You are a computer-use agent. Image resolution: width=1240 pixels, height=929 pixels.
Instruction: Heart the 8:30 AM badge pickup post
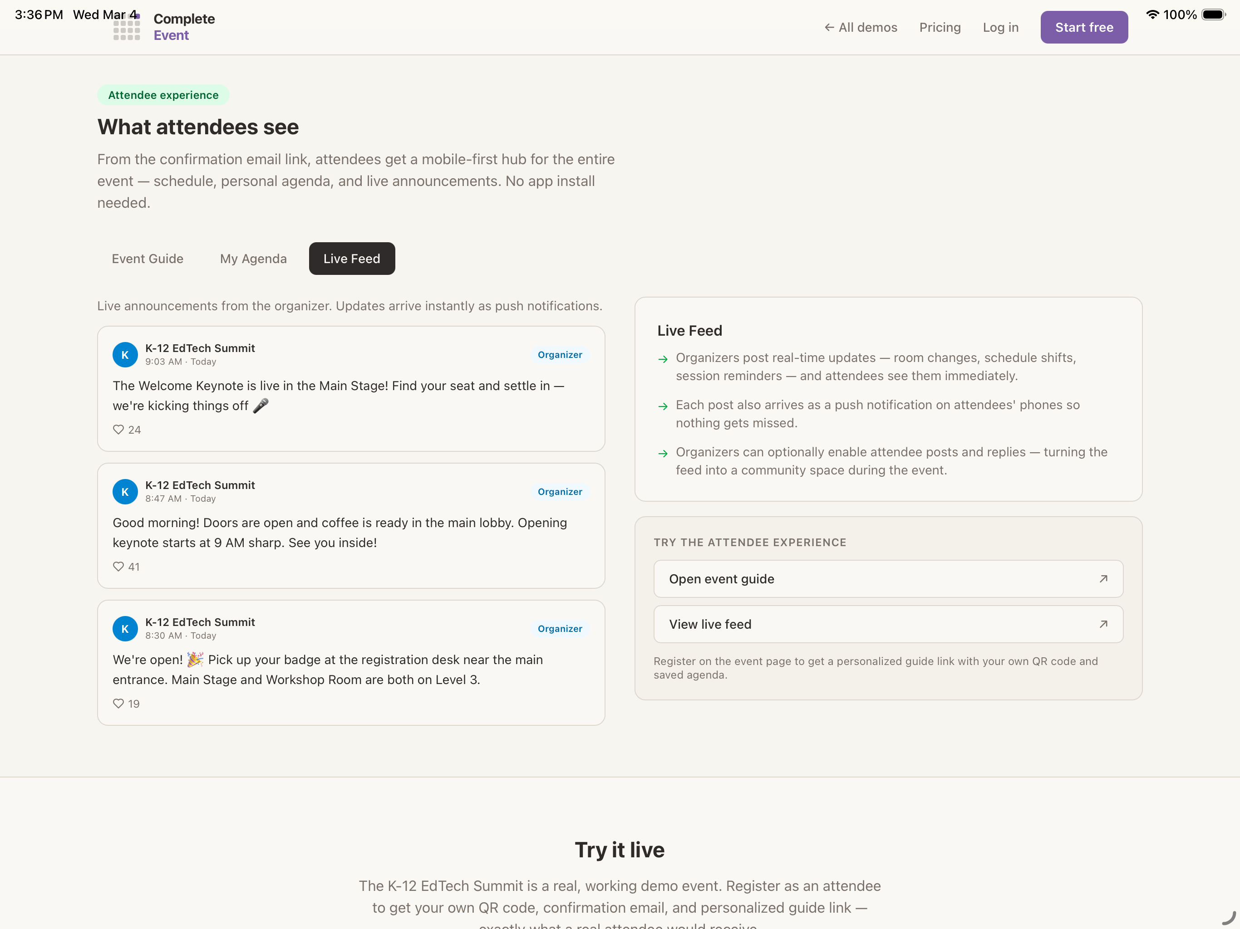pyautogui.click(x=118, y=704)
